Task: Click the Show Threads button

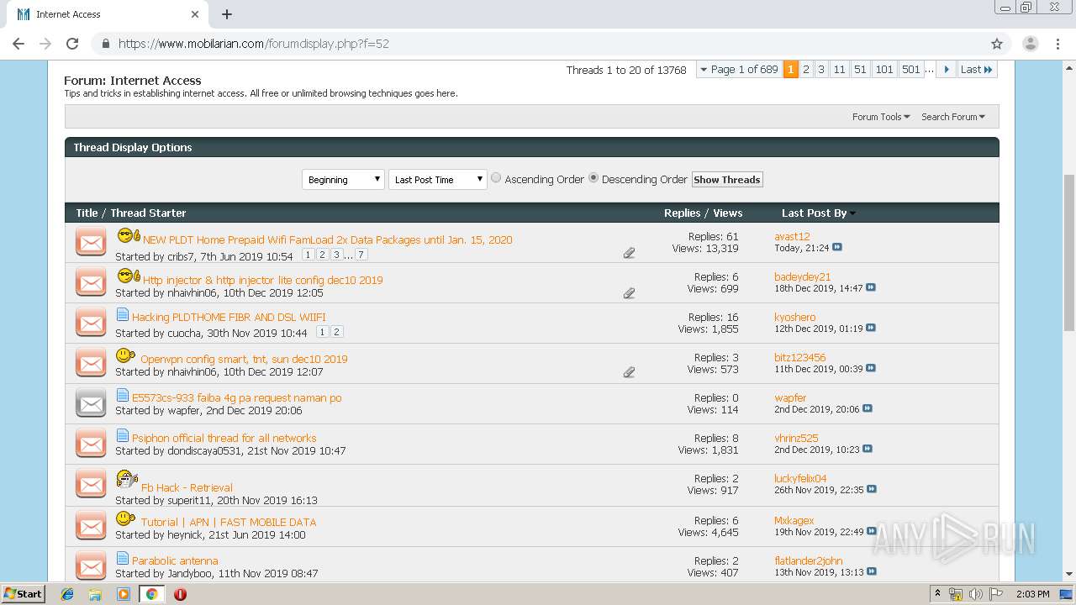Action: pyautogui.click(x=727, y=180)
